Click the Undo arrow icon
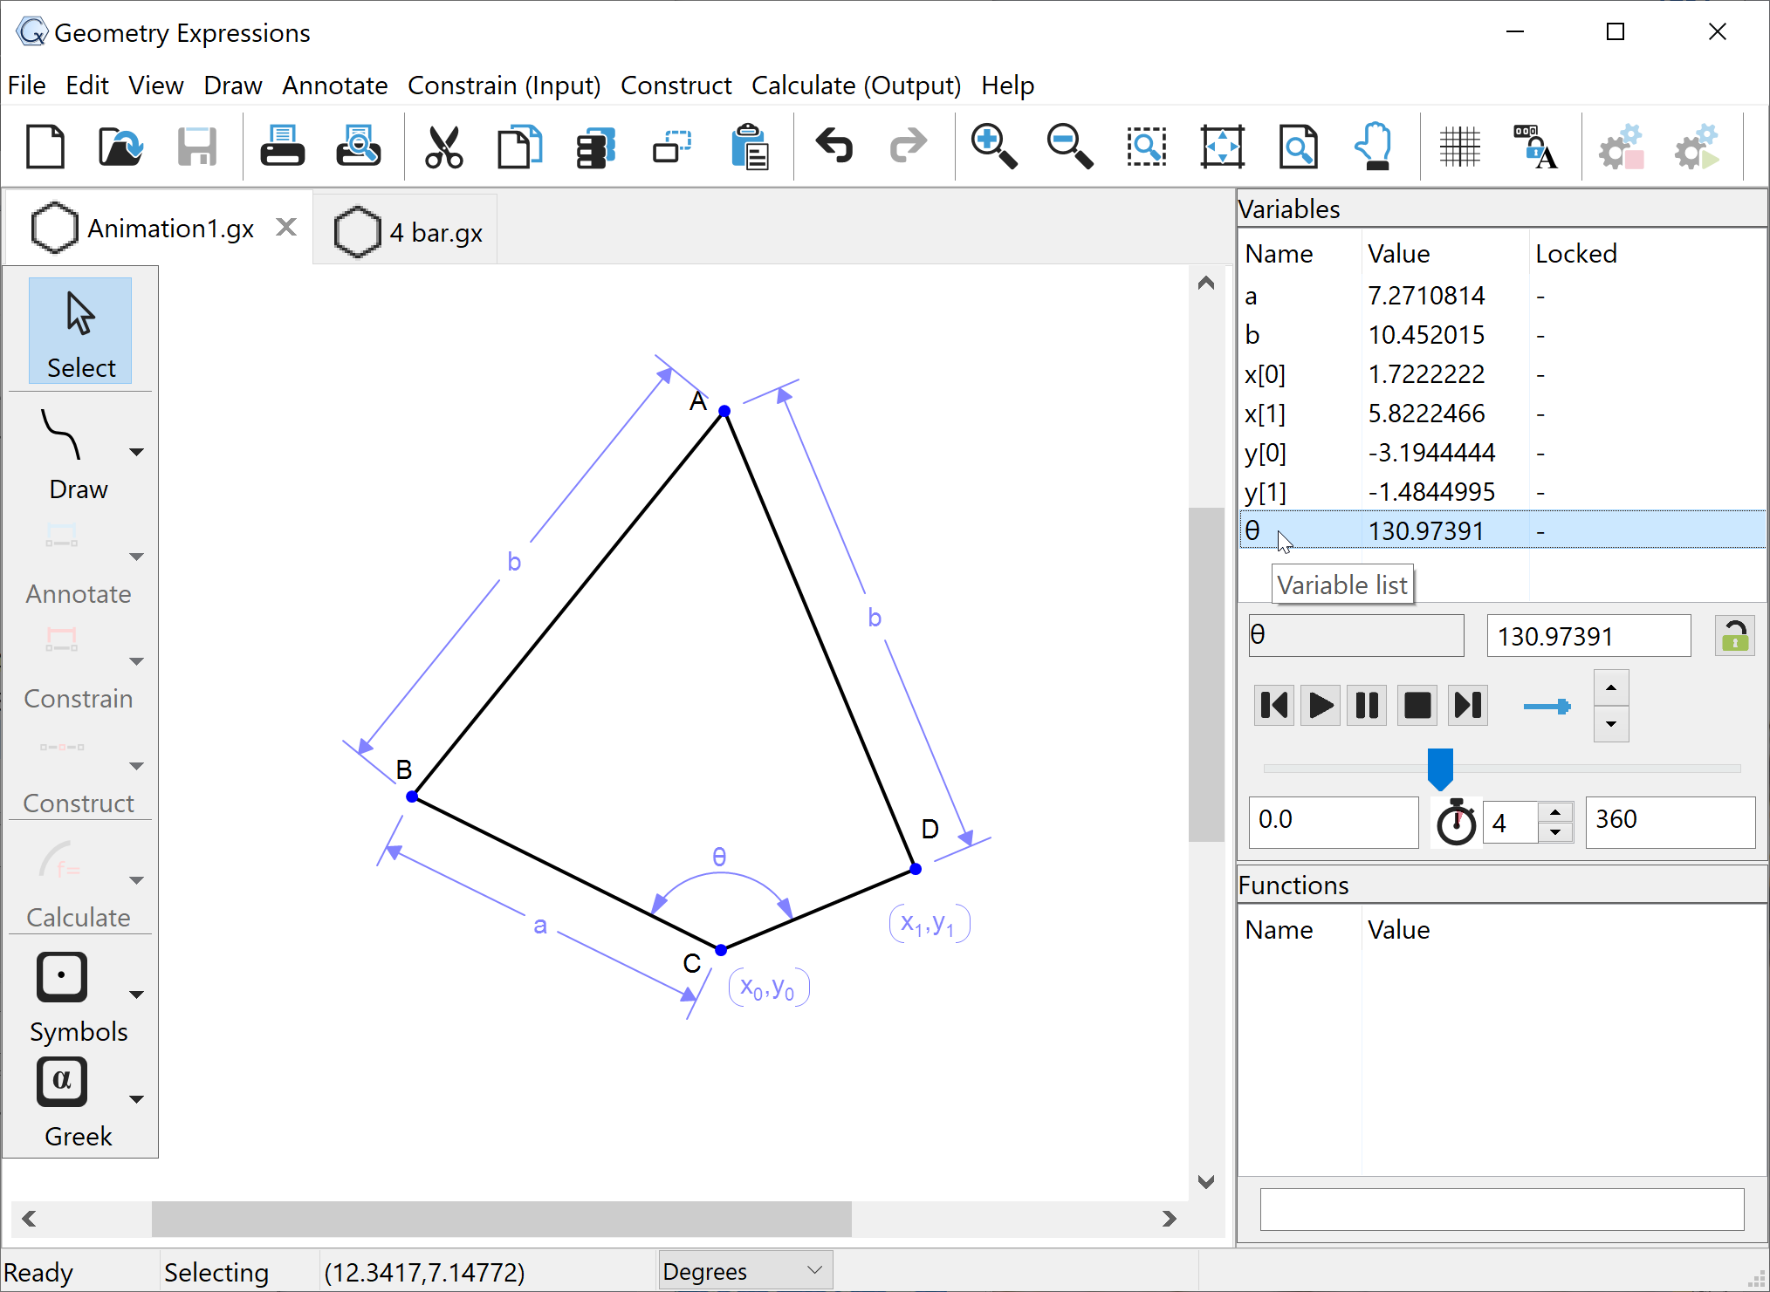1770x1292 pixels. point(834,146)
